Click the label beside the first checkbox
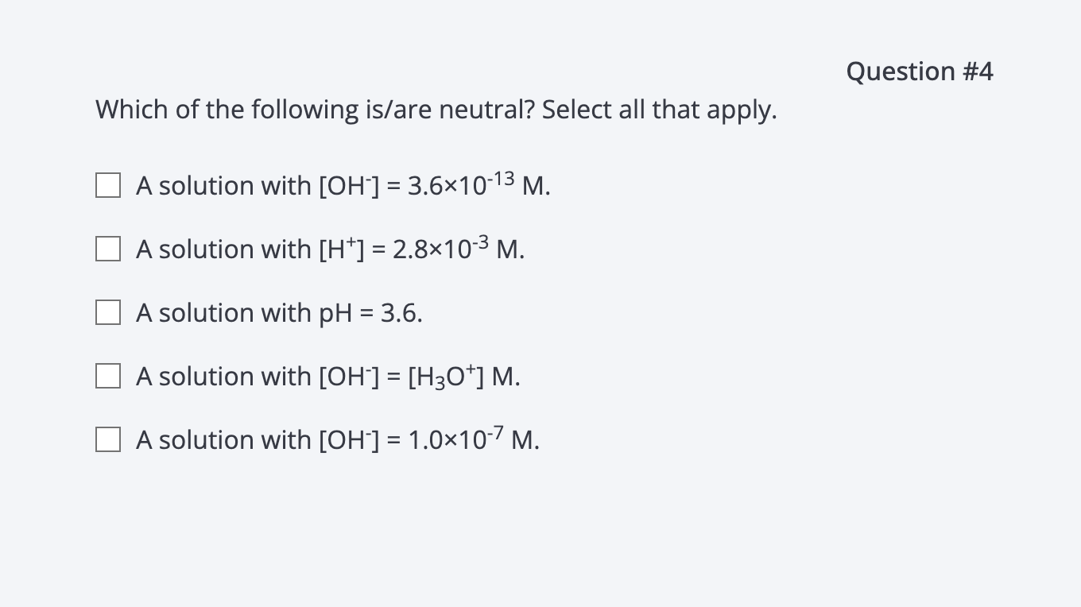Screen dimensions: 1081x607 (x=342, y=185)
